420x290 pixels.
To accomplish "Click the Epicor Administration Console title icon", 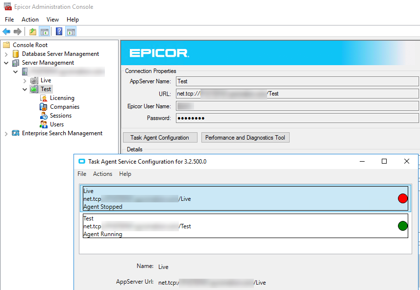I will (8, 6).
